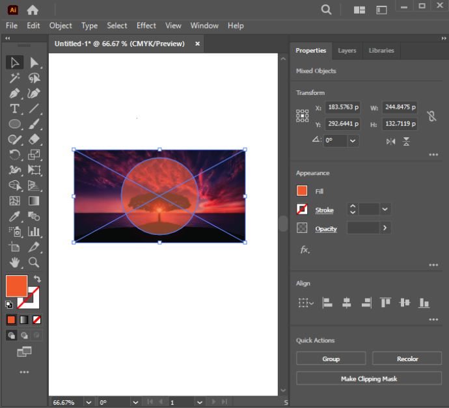Select the Rotate tool
The image size is (449, 408).
click(x=14, y=155)
